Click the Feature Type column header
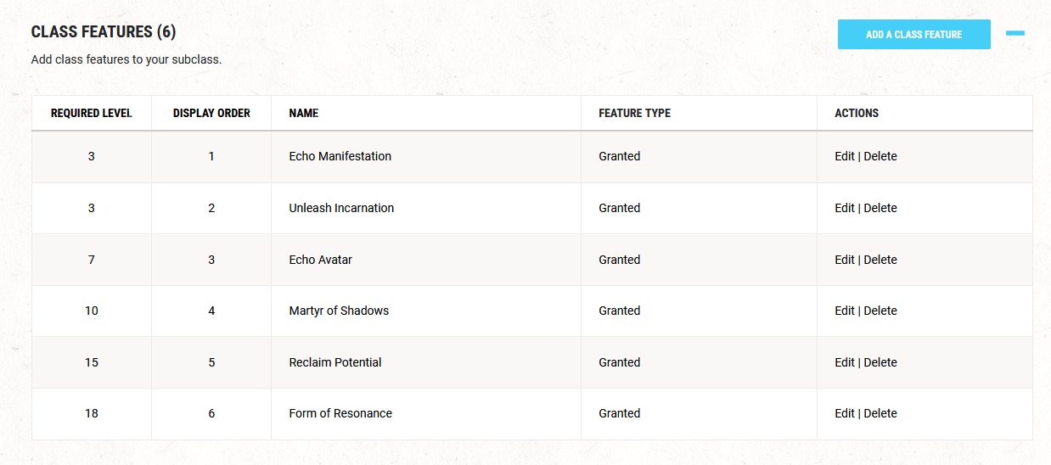Image resolution: width=1051 pixels, height=465 pixels. (x=634, y=113)
